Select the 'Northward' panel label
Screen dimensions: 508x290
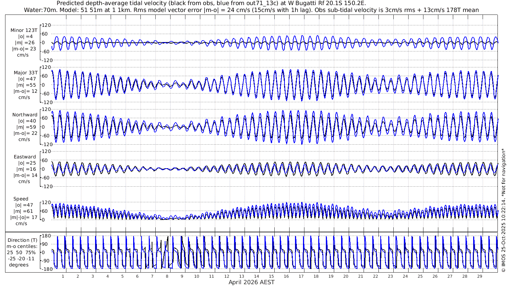[25, 115]
